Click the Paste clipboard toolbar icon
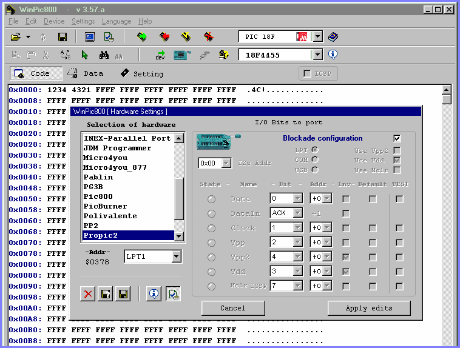The width and height of the screenshot is (460, 348). [31, 55]
